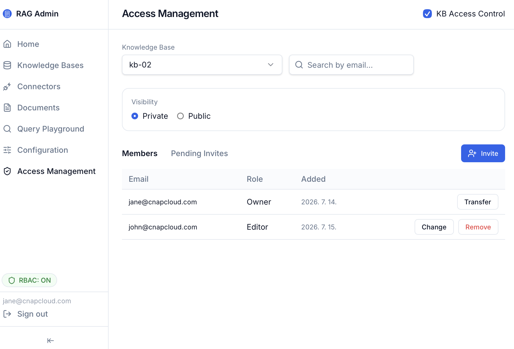Open the kb-02 Knowledge Base dropdown
Viewport: 514px width, 349px height.
[x=202, y=65]
